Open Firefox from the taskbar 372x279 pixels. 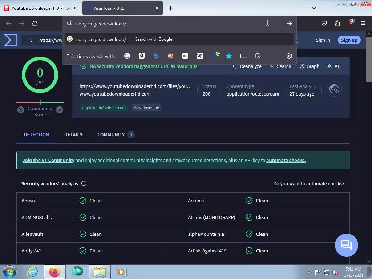(x=55, y=272)
